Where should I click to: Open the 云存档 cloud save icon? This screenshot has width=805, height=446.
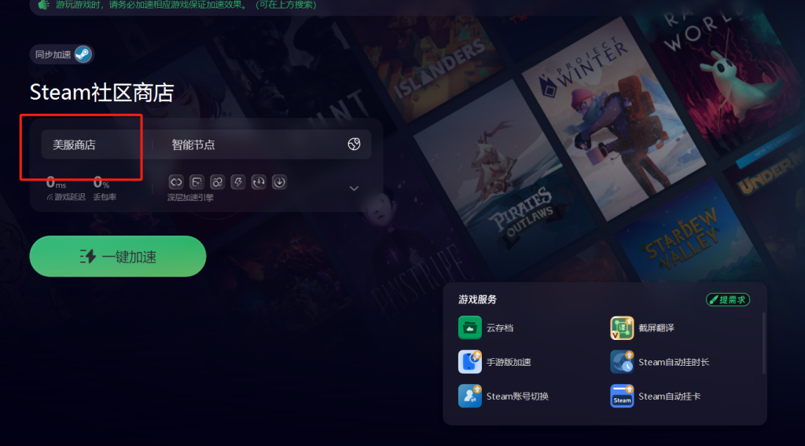pyautogui.click(x=470, y=327)
